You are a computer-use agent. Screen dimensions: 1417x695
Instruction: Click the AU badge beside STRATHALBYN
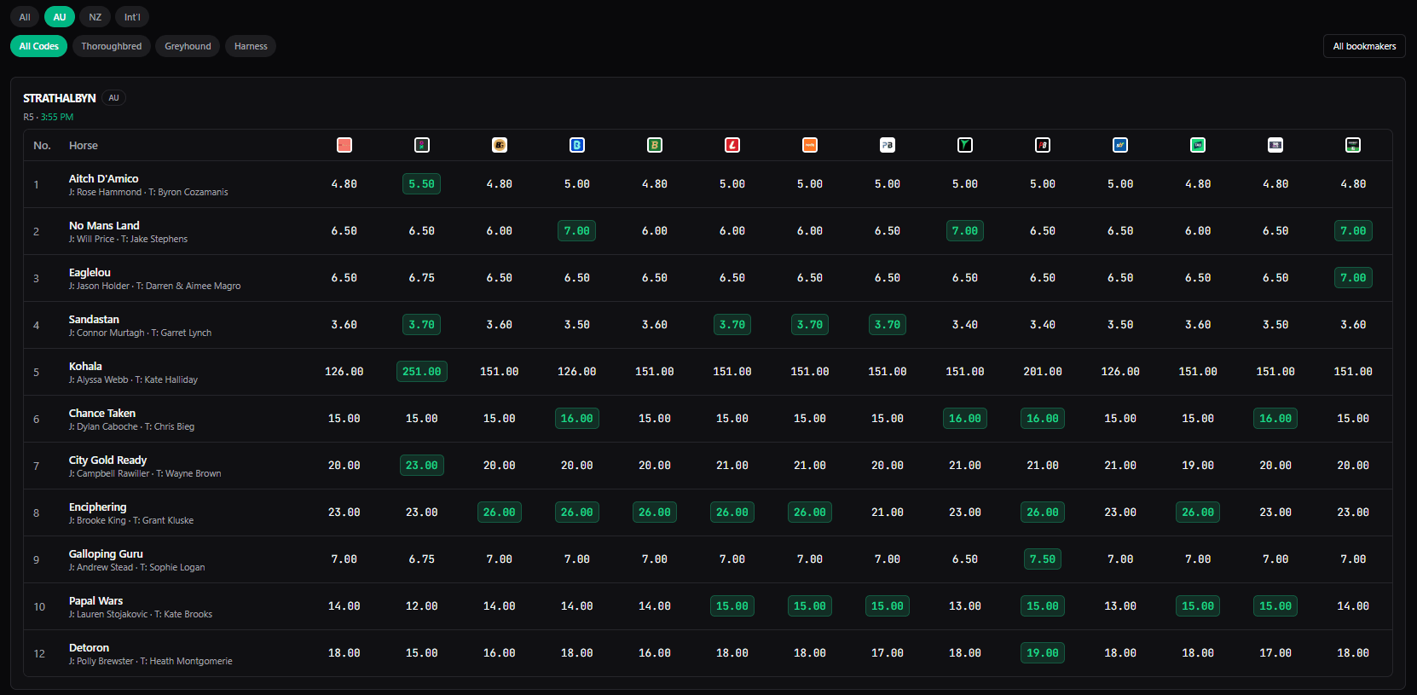113,98
